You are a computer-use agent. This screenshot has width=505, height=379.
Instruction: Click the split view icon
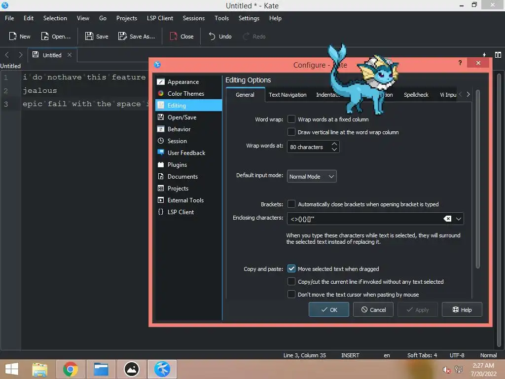point(498,55)
